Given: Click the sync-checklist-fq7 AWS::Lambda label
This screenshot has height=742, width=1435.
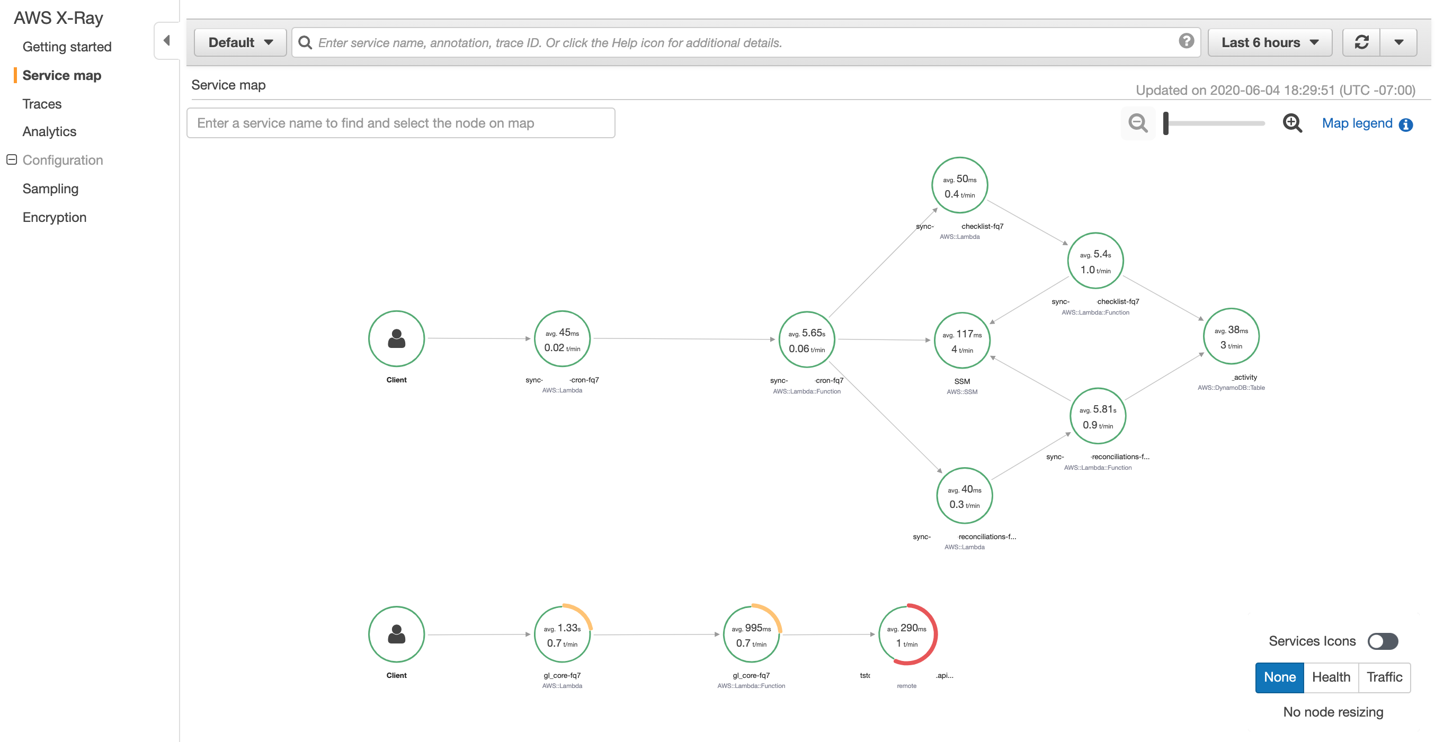Looking at the screenshot, I should click(959, 237).
